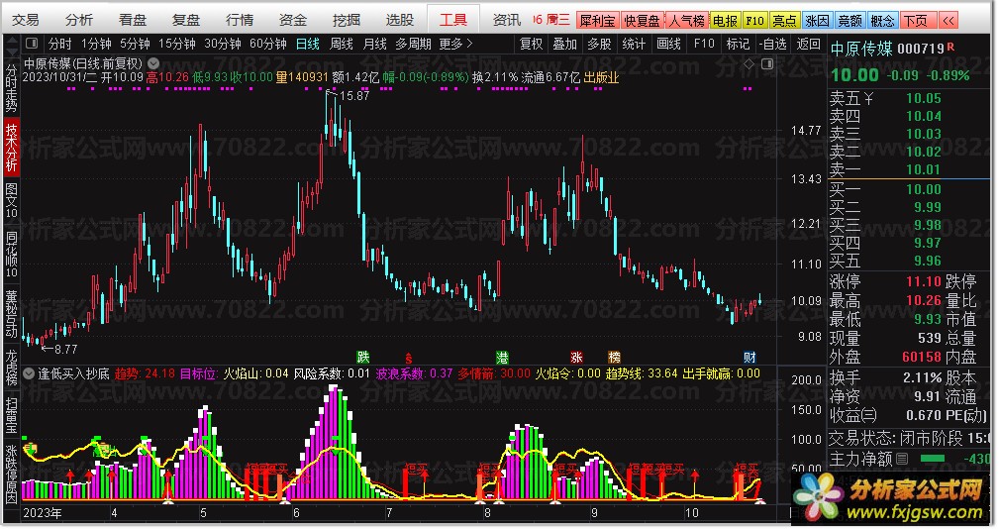
Task: Click the 涨因 shortcut button
Action: [x=818, y=21]
